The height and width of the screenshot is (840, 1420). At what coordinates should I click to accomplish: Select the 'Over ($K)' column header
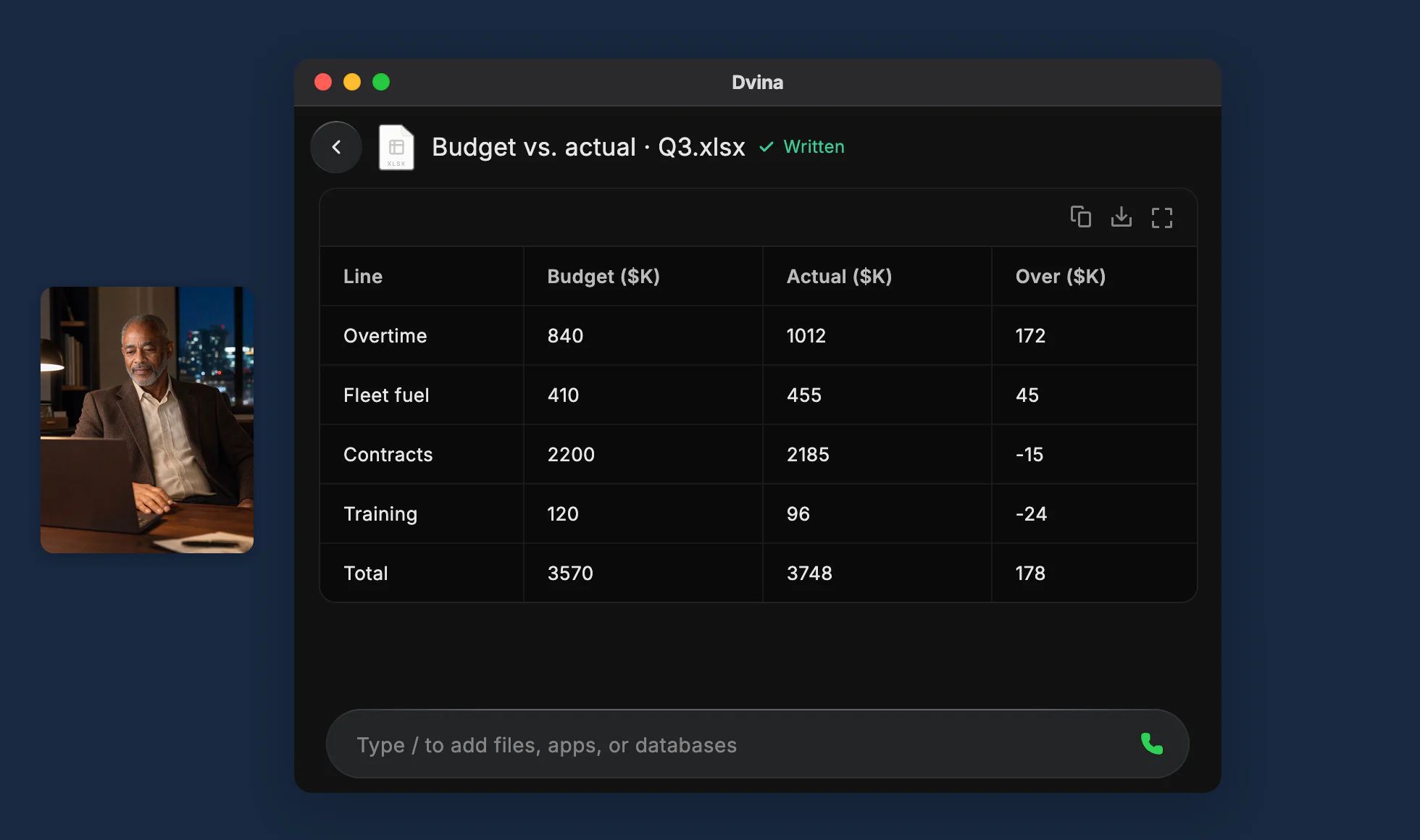pos(1061,276)
